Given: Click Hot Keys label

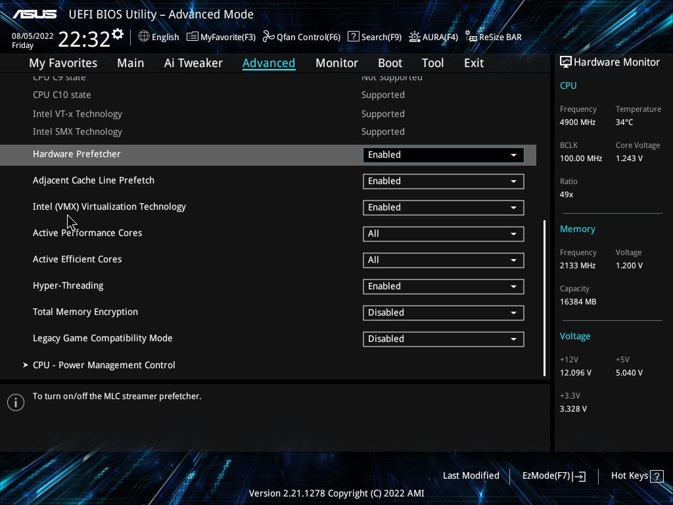Looking at the screenshot, I should (630, 476).
